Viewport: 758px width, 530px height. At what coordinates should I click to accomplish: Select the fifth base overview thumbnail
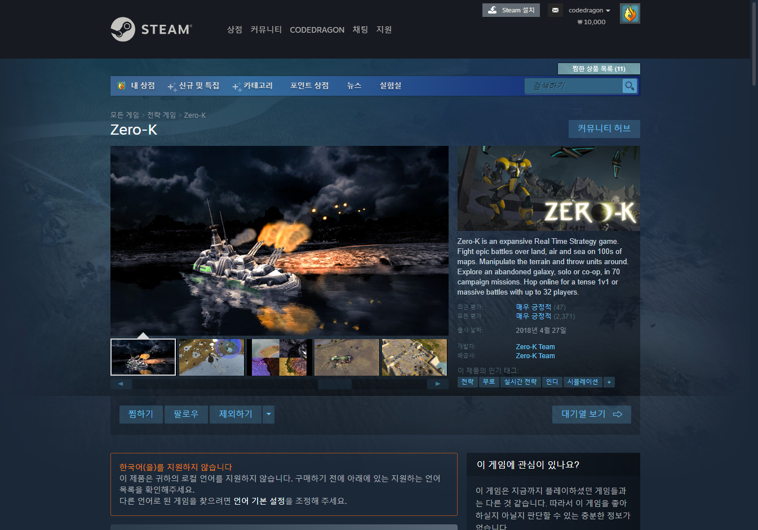(x=414, y=357)
